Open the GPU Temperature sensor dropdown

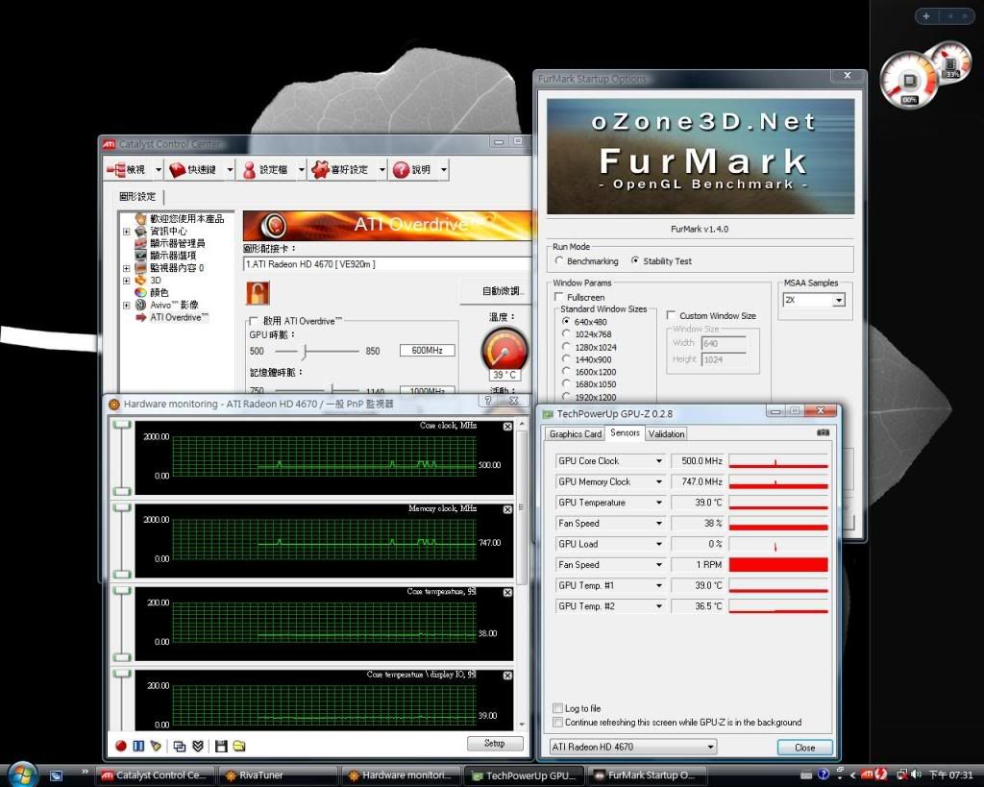(659, 502)
